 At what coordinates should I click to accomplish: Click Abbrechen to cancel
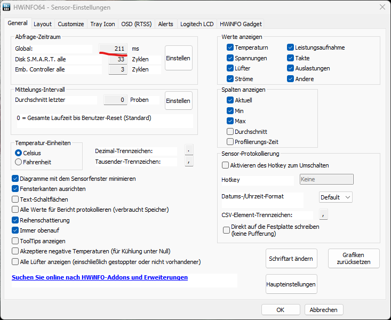click(324, 309)
